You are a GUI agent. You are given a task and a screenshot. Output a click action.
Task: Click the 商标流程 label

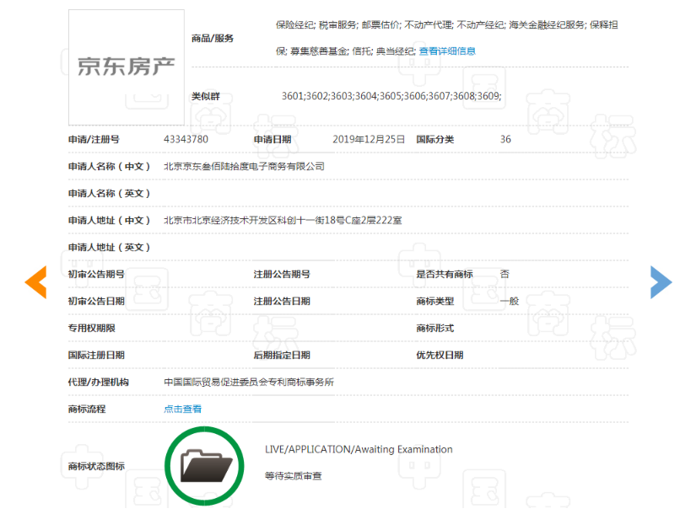[x=87, y=409]
